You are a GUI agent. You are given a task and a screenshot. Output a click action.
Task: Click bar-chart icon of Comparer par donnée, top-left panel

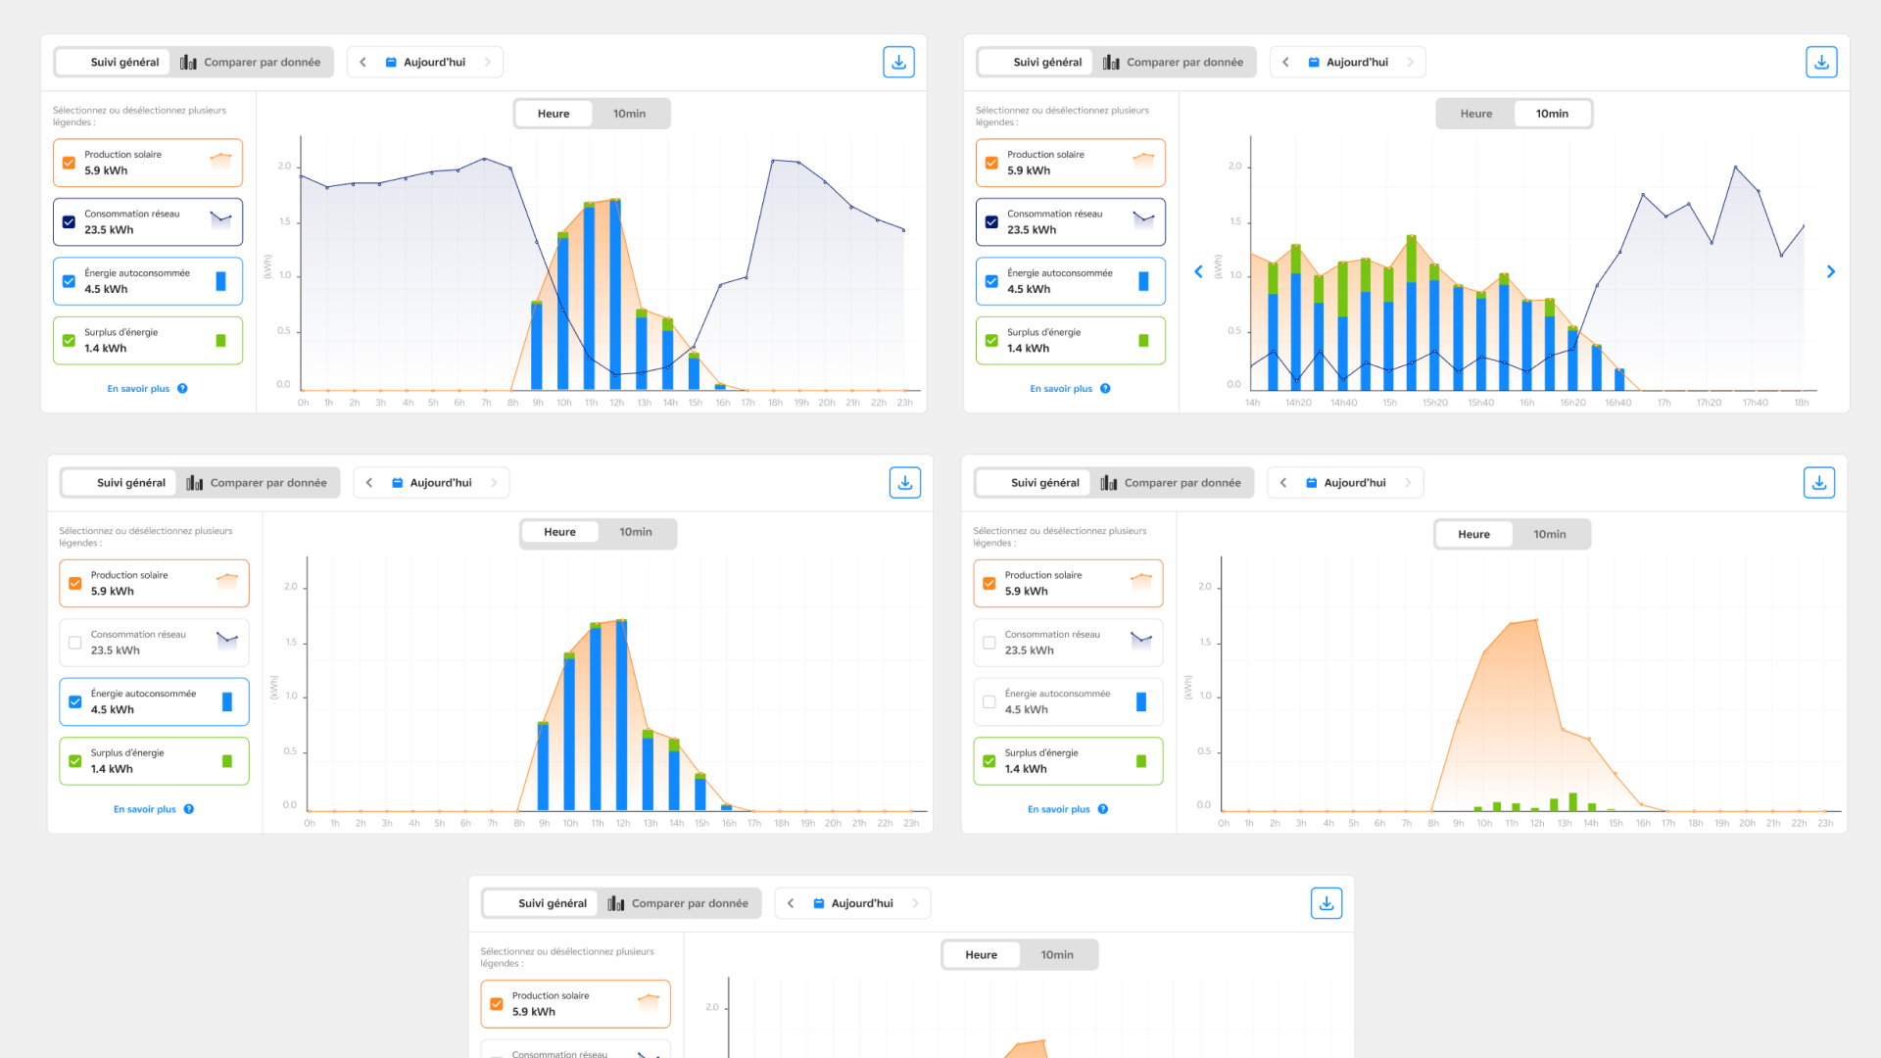[x=189, y=62]
